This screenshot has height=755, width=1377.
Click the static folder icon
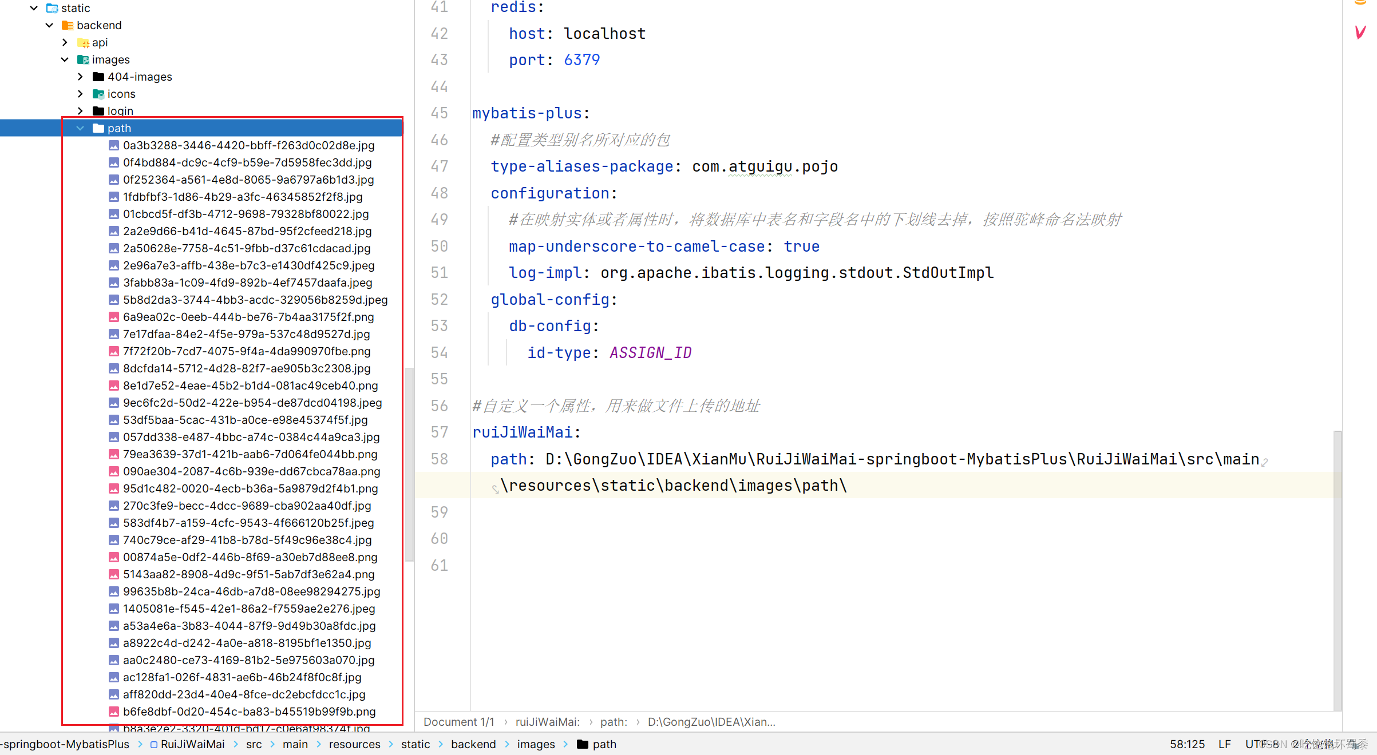point(52,8)
